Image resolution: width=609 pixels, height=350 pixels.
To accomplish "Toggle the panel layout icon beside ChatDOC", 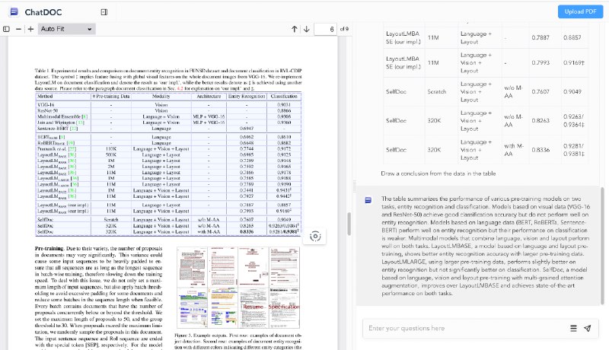I will coord(104,12).
